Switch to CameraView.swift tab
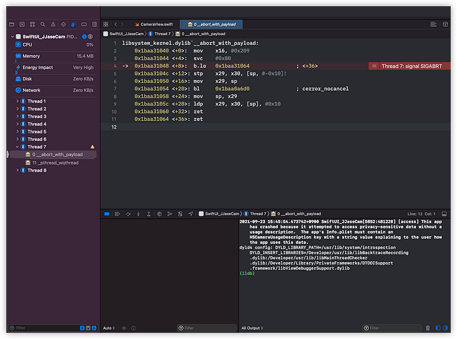Screen dimensions: 457x339 coord(153,24)
